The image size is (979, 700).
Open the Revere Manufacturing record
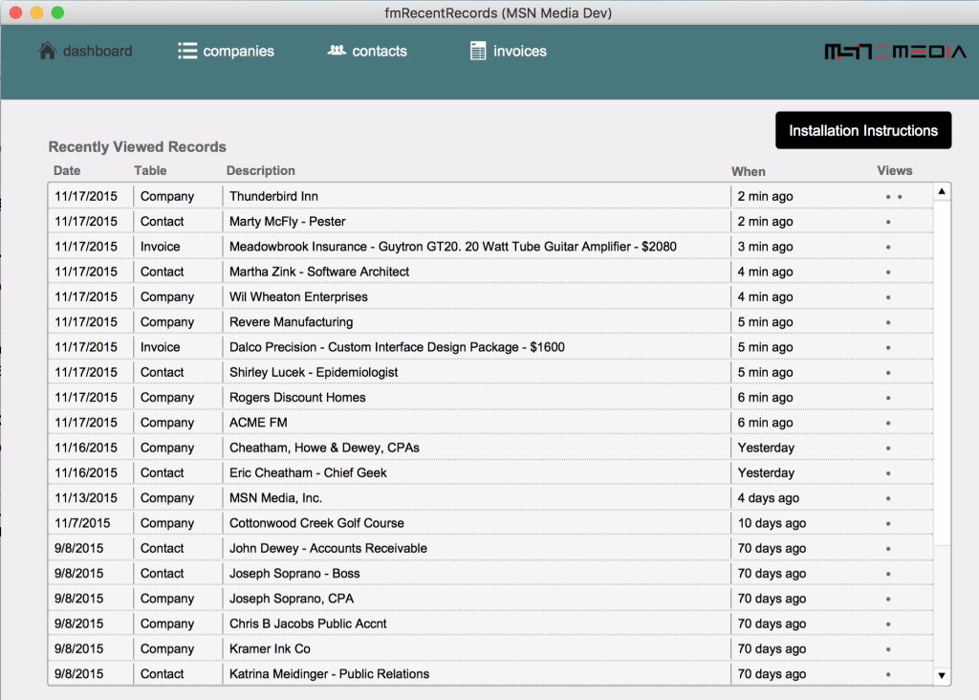490,321
